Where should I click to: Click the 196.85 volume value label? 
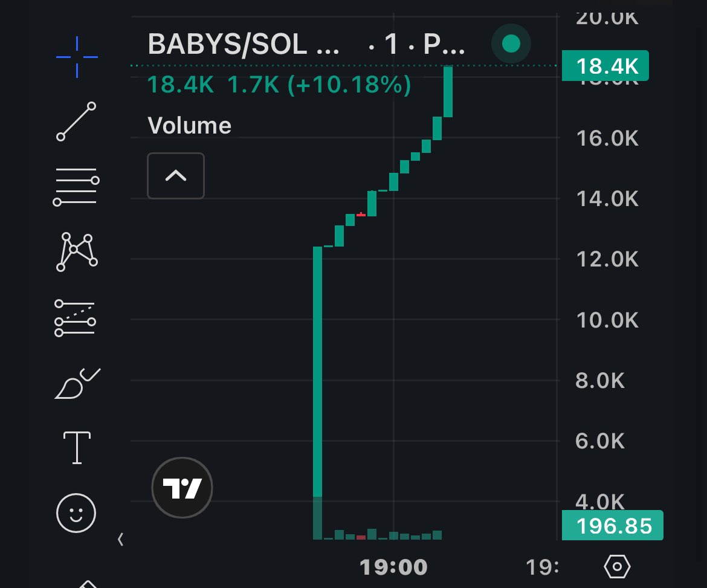[612, 525]
